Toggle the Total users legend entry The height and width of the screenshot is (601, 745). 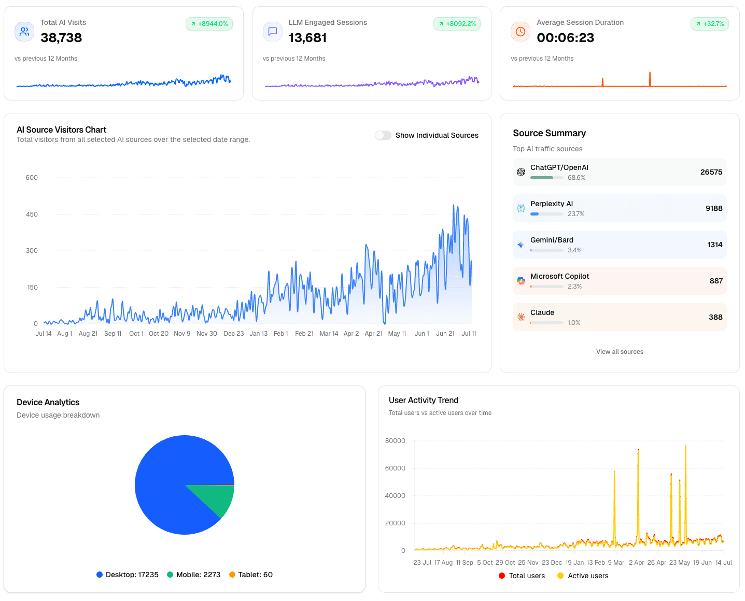(522, 576)
